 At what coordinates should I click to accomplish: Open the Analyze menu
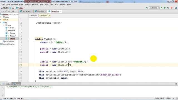[28, 4]
